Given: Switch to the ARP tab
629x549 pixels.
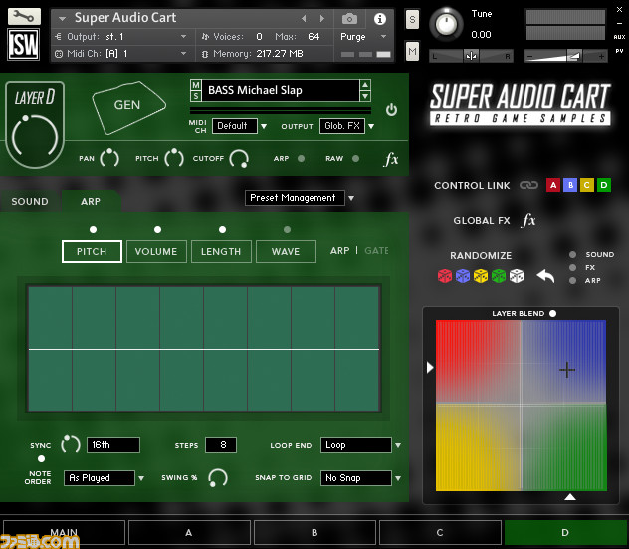Looking at the screenshot, I should (91, 201).
